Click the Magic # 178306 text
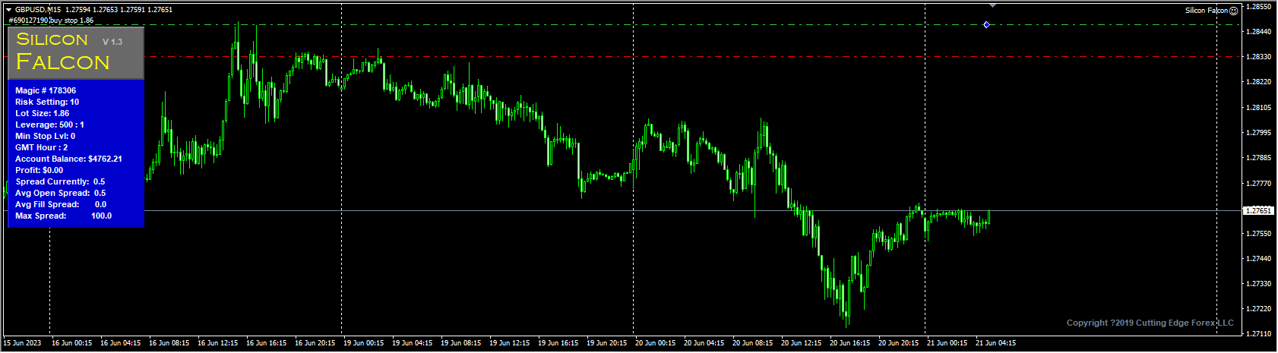The image size is (1278, 353). (x=46, y=90)
